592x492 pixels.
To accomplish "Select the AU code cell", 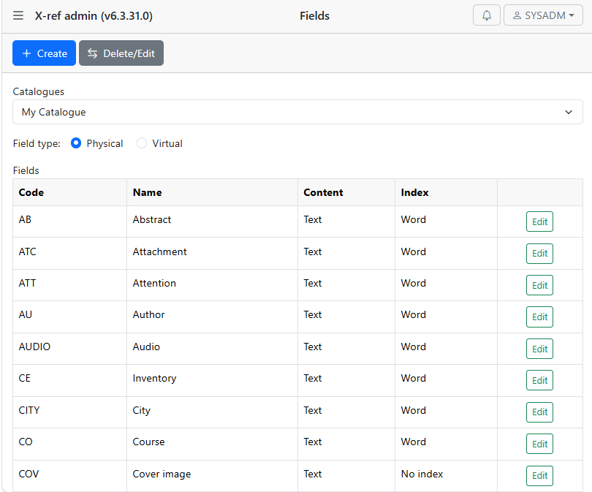I will click(70, 317).
